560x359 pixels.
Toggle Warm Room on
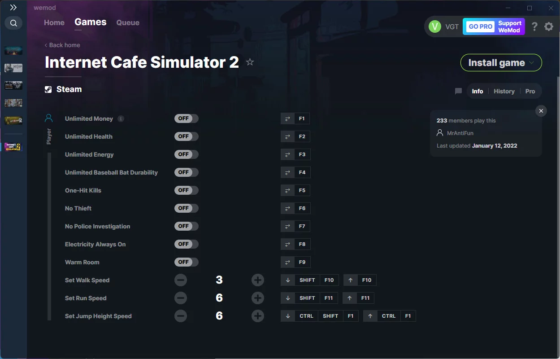pos(187,262)
